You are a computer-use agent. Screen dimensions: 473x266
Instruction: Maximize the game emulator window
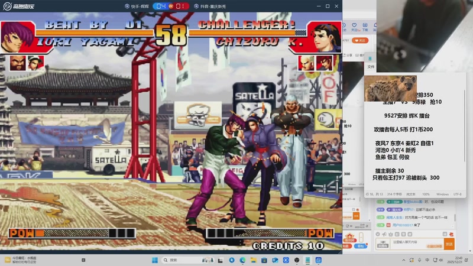coord(328,6)
